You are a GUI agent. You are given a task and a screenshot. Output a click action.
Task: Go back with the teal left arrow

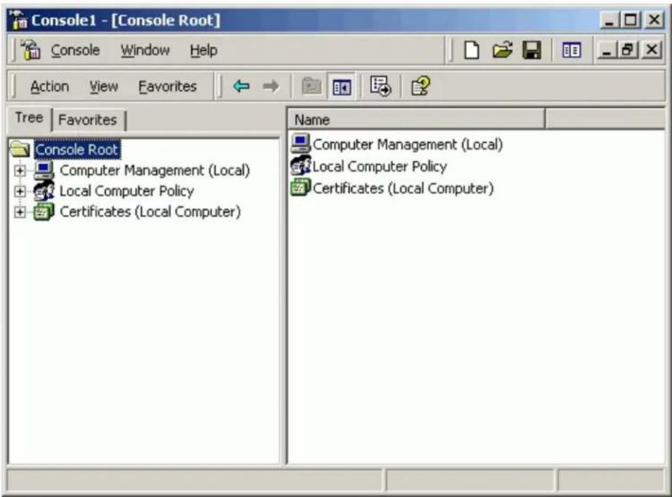point(242,86)
